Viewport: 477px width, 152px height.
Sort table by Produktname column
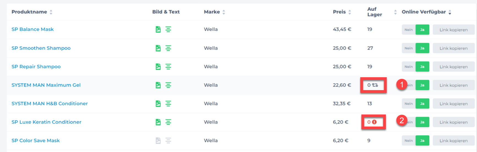point(51,12)
